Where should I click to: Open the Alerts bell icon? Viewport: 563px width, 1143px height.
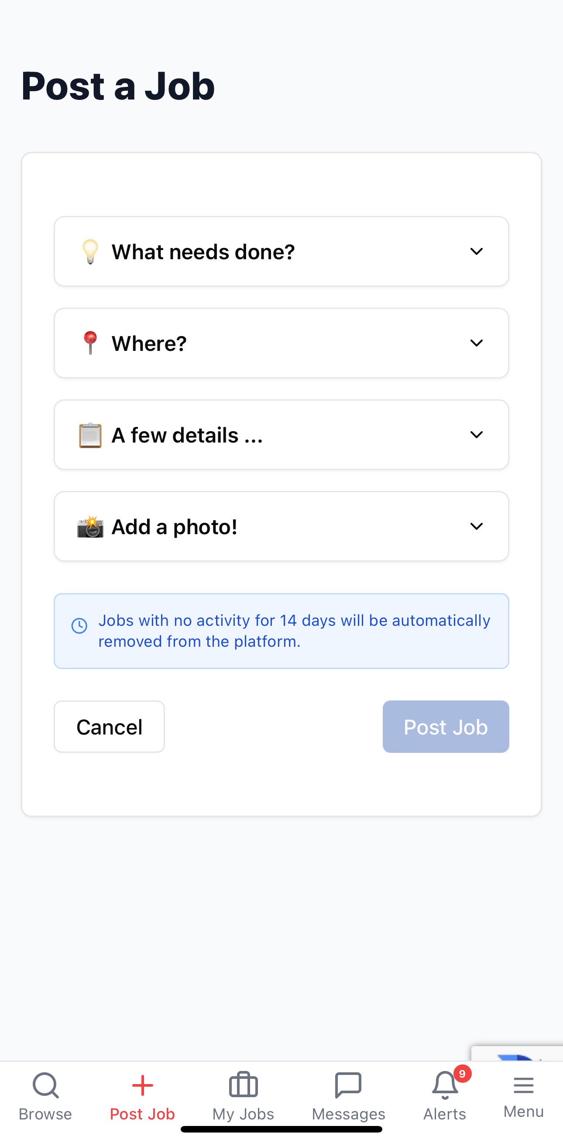(445, 1085)
